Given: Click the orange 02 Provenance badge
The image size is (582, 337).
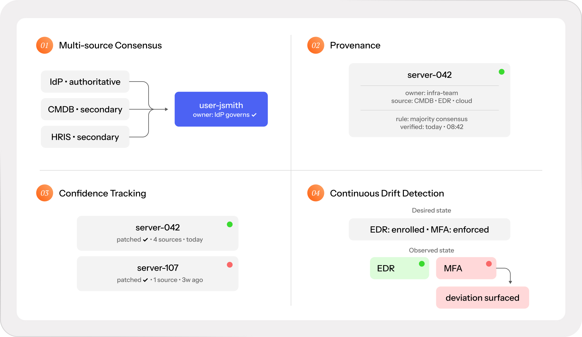Looking at the screenshot, I should [x=316, y=45].
